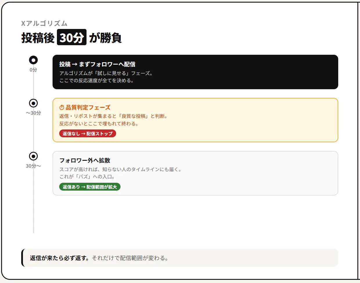Image resolution: width=360 pixels, height=283 pixels.
Task: Click the word が勝負 in the title
Action: coord(105,38)
